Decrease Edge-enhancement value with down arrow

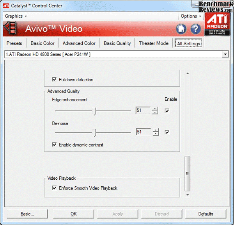click(x=155, y=112)
